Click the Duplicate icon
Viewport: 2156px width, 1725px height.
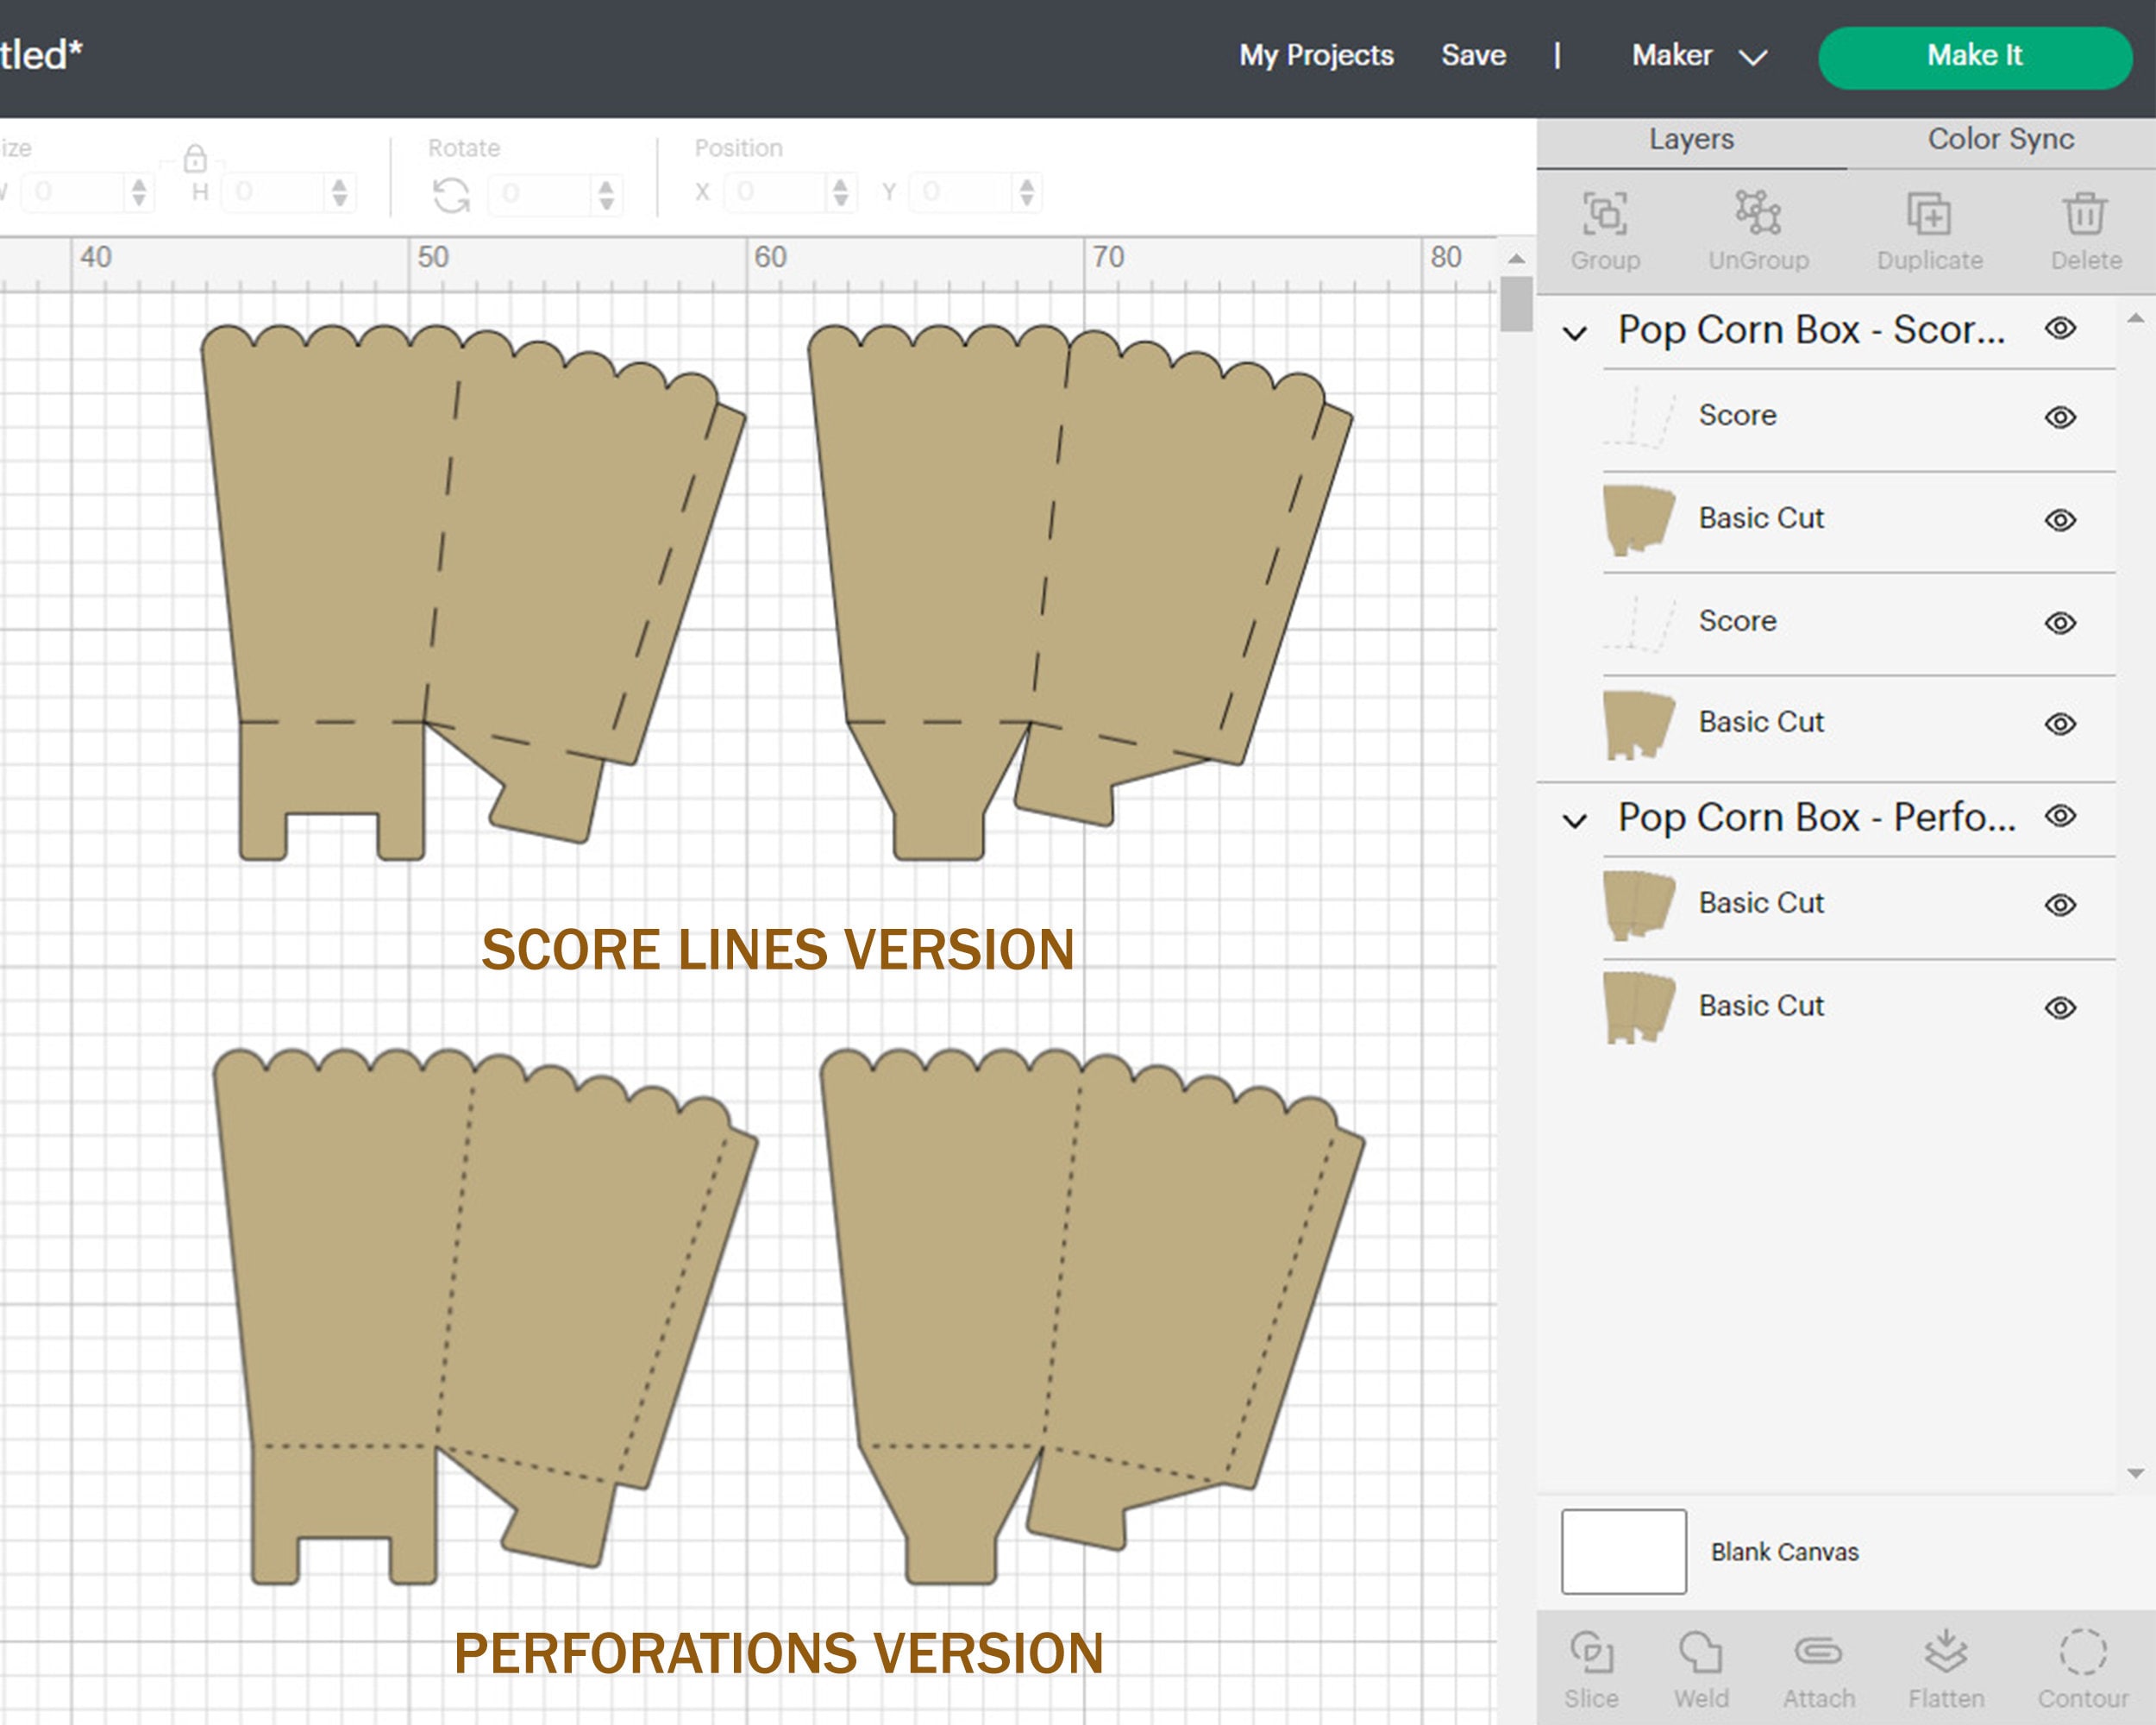point(1928,215)
